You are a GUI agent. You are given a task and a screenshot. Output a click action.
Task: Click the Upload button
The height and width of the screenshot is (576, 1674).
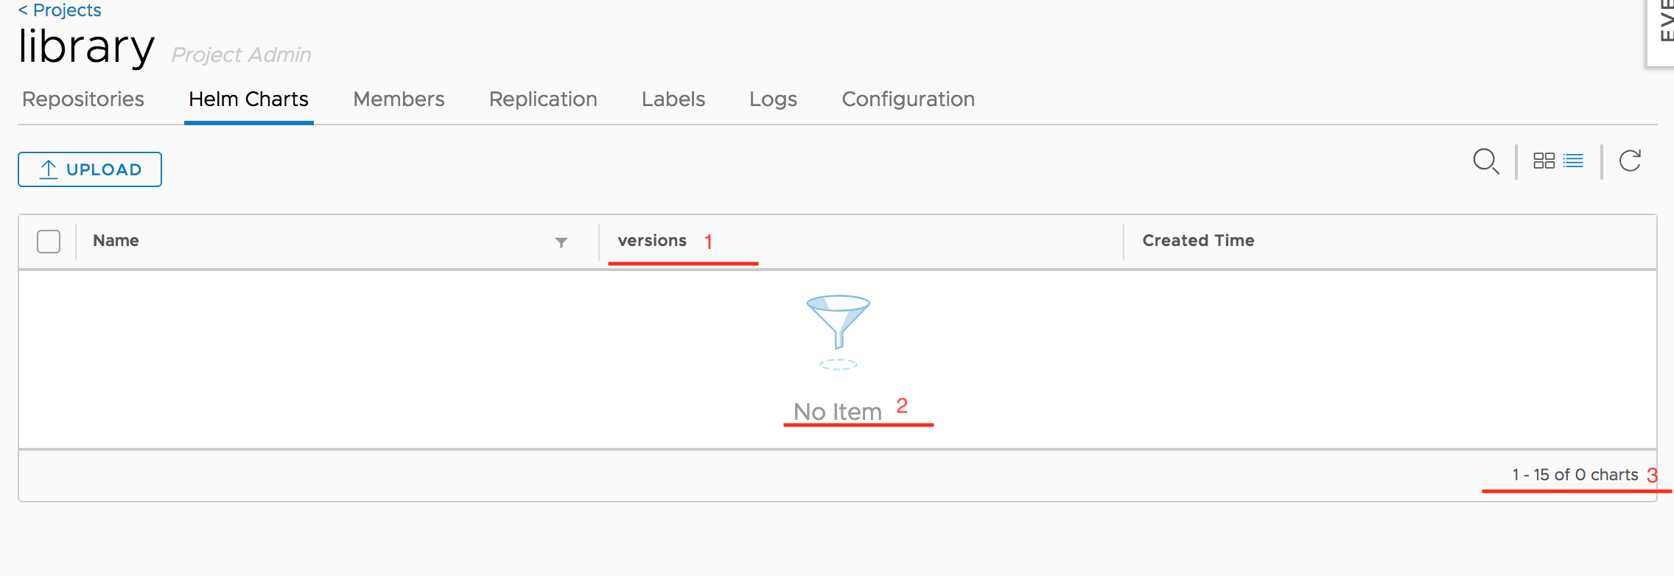89,169
